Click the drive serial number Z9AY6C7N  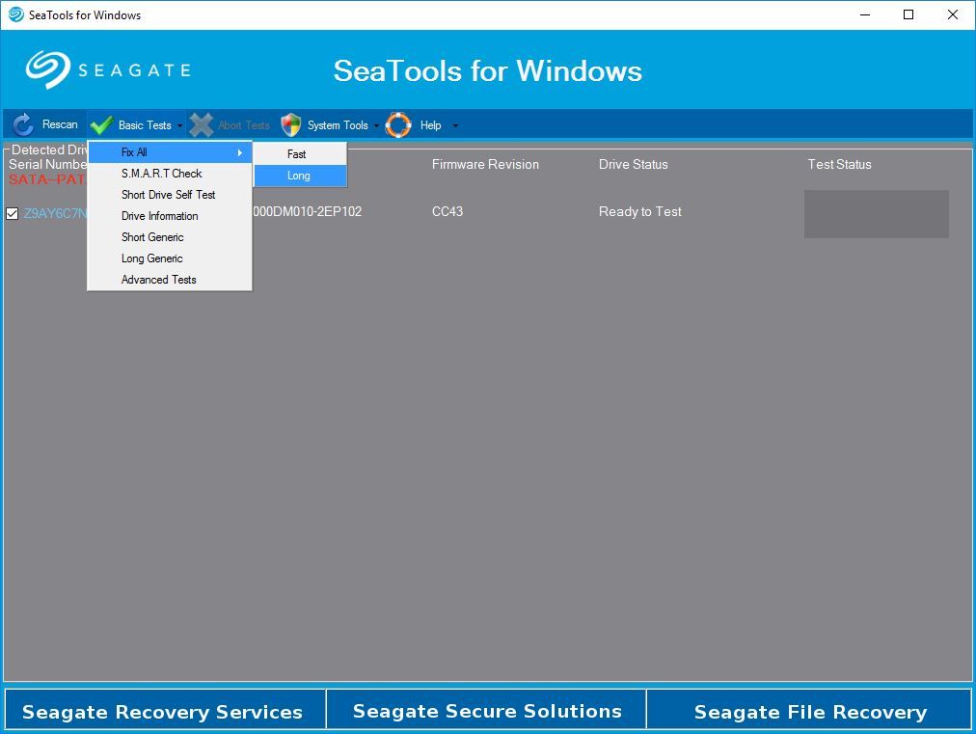tap(55, 213)
